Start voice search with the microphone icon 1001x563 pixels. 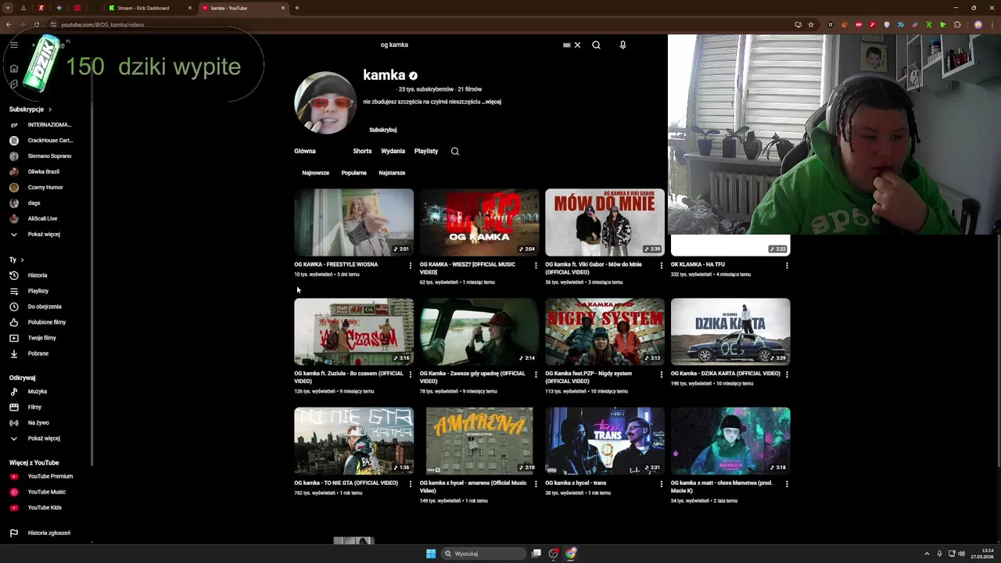pyautogui.click(x=622, y=45)
